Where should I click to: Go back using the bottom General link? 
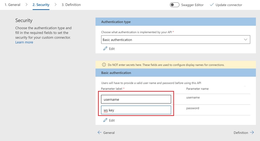click(109, 133)
